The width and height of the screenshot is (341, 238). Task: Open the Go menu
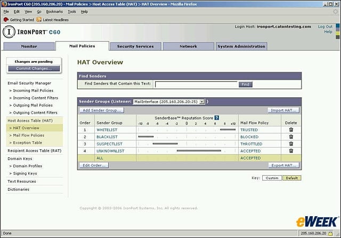tap(39, 12)
